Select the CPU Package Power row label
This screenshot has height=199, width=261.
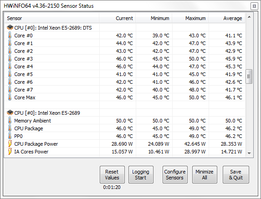(x=36, y=144)
